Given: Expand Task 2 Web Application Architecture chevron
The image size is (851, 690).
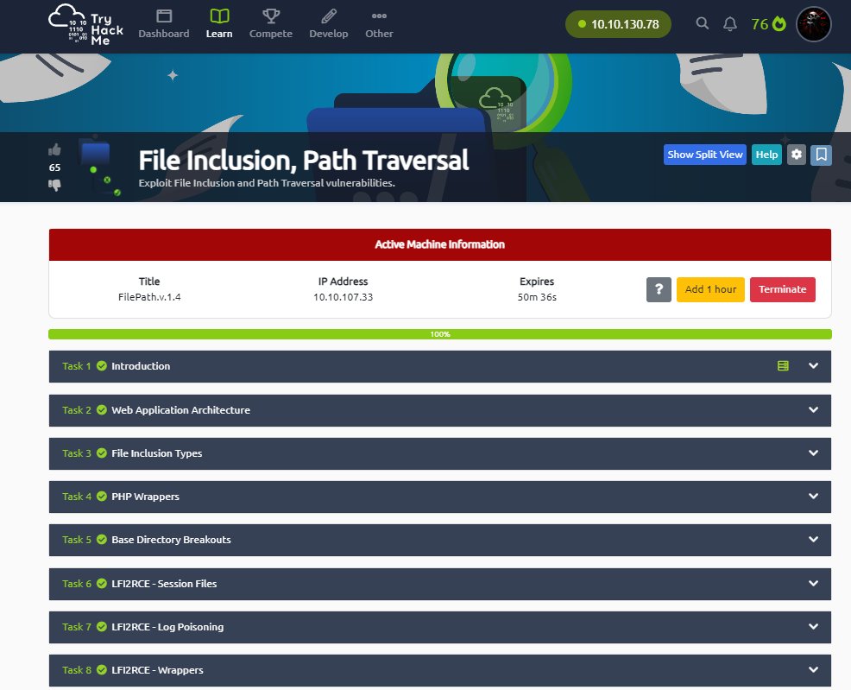Looking at the screenshot, I should pyautogui.click(x=813, y=410).
